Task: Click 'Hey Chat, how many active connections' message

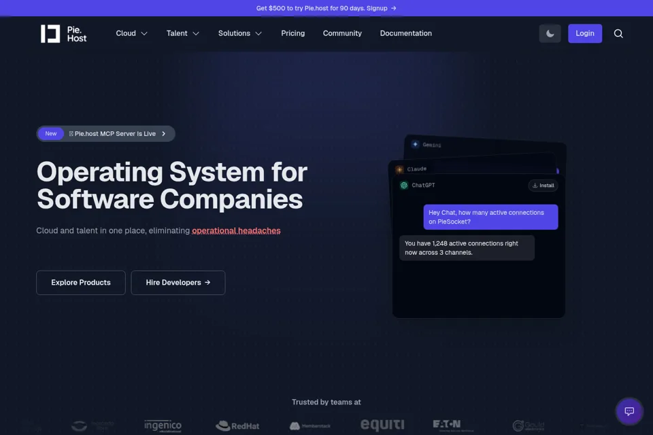Action: [x=490, y=217]
